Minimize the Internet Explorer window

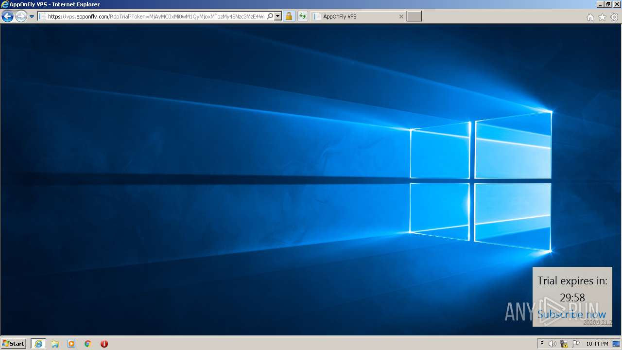click(601, 4)
